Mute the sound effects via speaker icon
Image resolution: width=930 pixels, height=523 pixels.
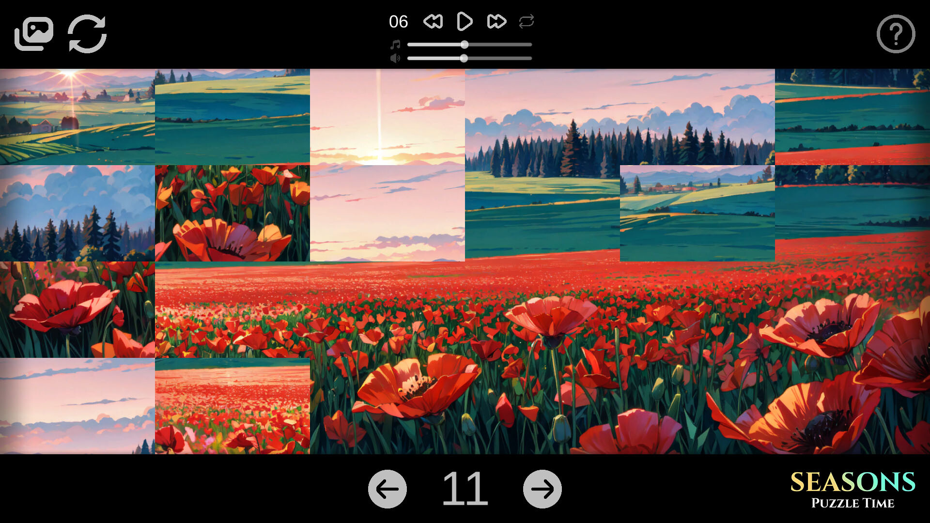(395, 58)
